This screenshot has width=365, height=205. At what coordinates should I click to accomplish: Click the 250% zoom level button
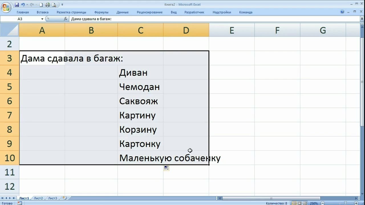(314, 203)
